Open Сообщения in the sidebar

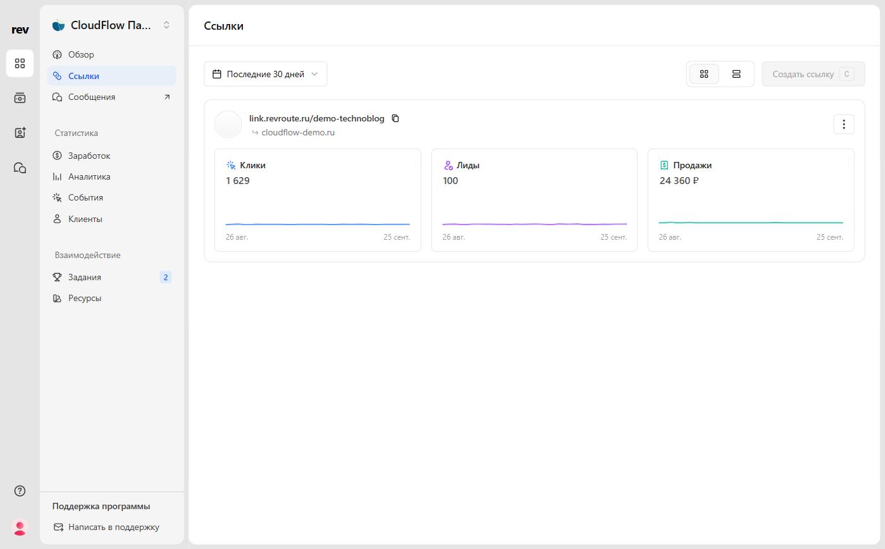[x=112, y=97]
